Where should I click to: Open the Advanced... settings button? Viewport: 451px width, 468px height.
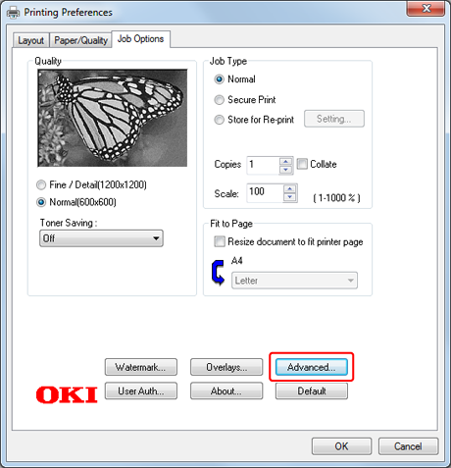pyautogui.click(x=312, y=367)
